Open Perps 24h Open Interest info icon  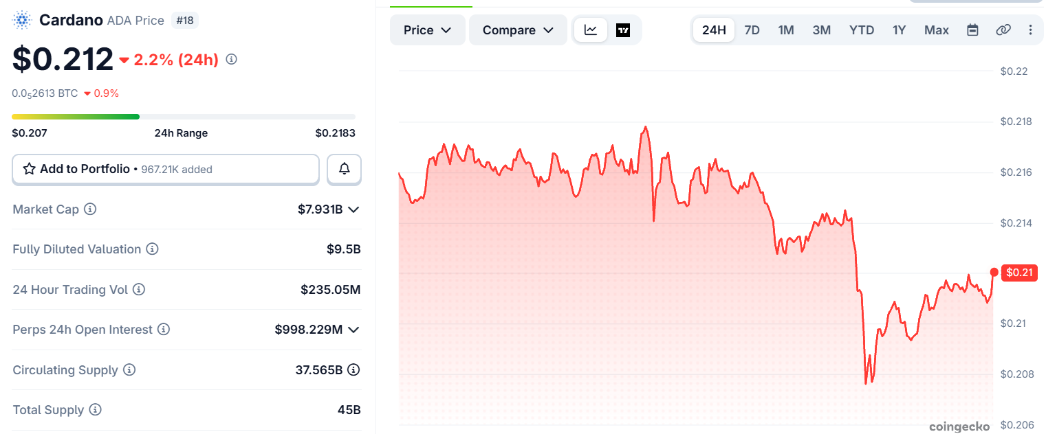pyautogui.click(x=164, y=330)
